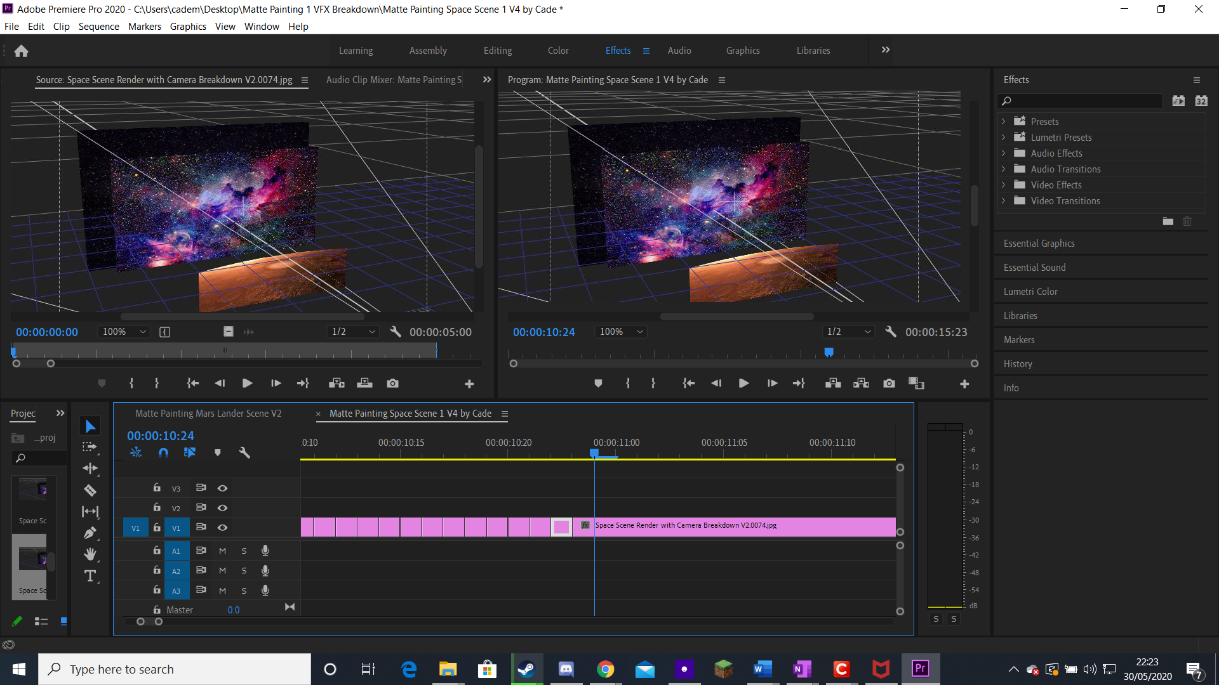The height and width of the screenshot is (685, 1219).
Task: Toggle track lock on V3
Action: coord(156,488)
